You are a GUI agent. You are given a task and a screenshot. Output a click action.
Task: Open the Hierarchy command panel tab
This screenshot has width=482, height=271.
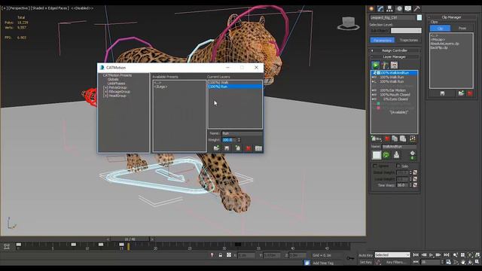point(389,8)
